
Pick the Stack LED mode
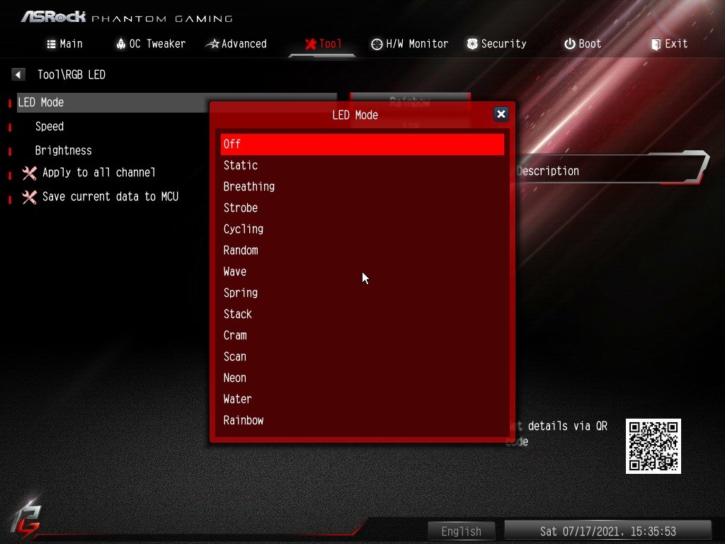362,314
